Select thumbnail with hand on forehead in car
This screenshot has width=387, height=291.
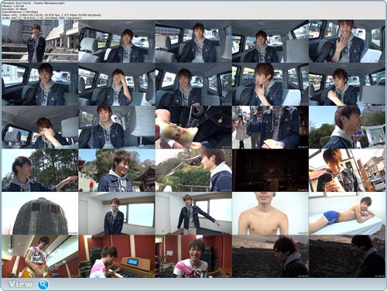click(x=117, y=84)
